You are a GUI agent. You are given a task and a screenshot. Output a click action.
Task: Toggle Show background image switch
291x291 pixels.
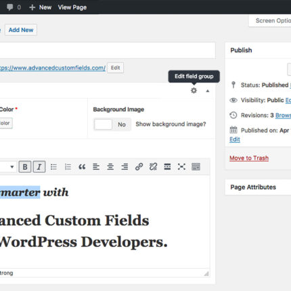pyautogui.click(x=112, y=125)
